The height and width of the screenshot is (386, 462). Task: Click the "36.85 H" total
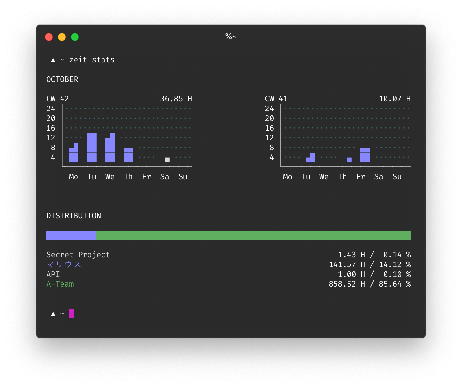pyautogui.click(x=176, y=99)
